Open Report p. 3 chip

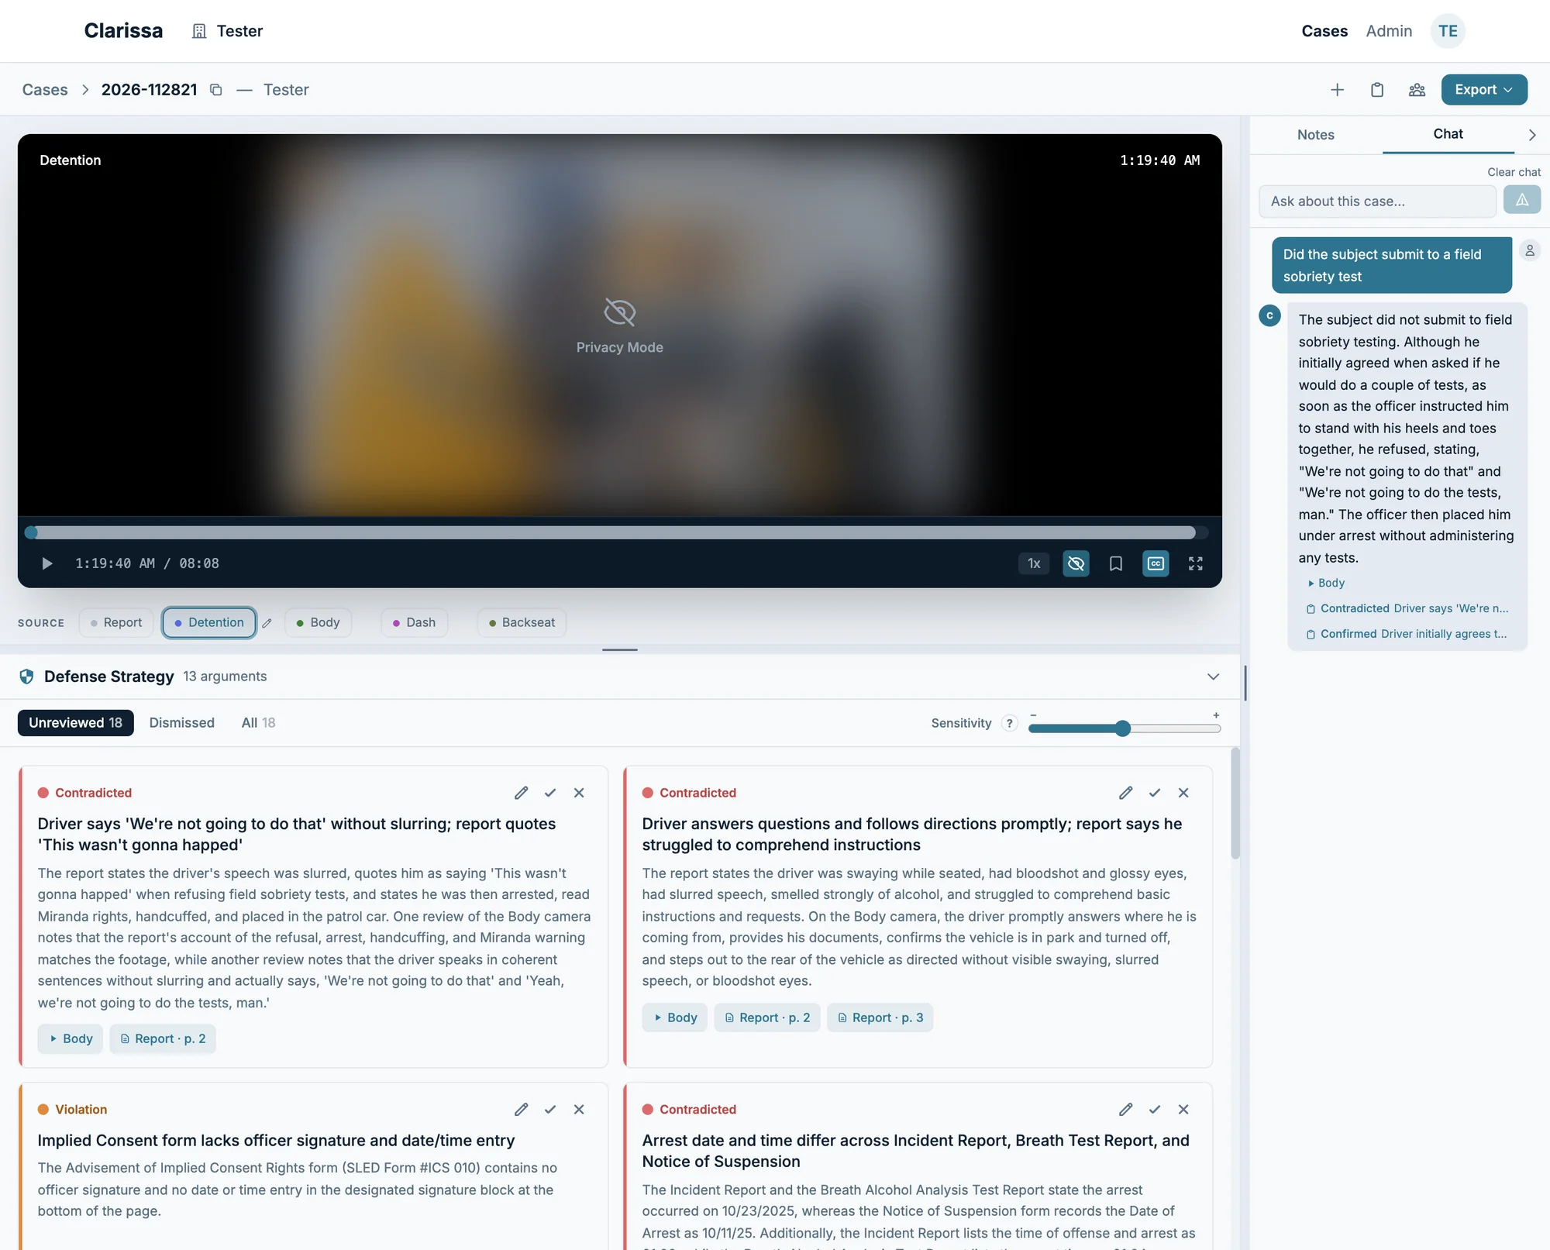click(x=880, y=1018)
